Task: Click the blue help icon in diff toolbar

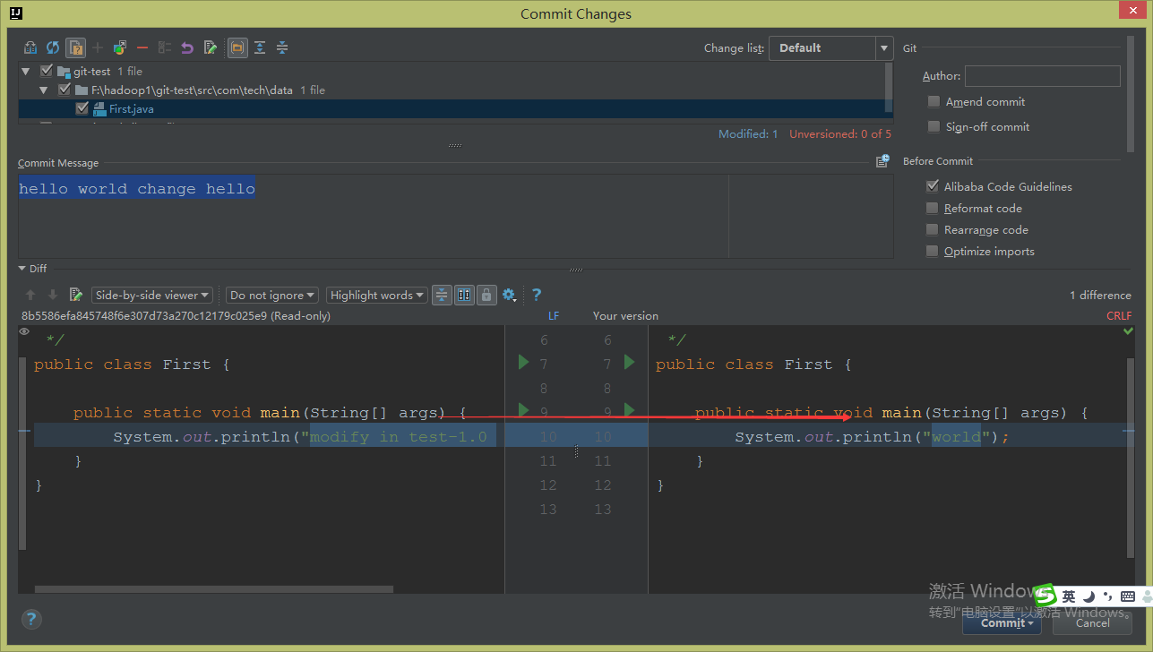Action: coord(537,295)
